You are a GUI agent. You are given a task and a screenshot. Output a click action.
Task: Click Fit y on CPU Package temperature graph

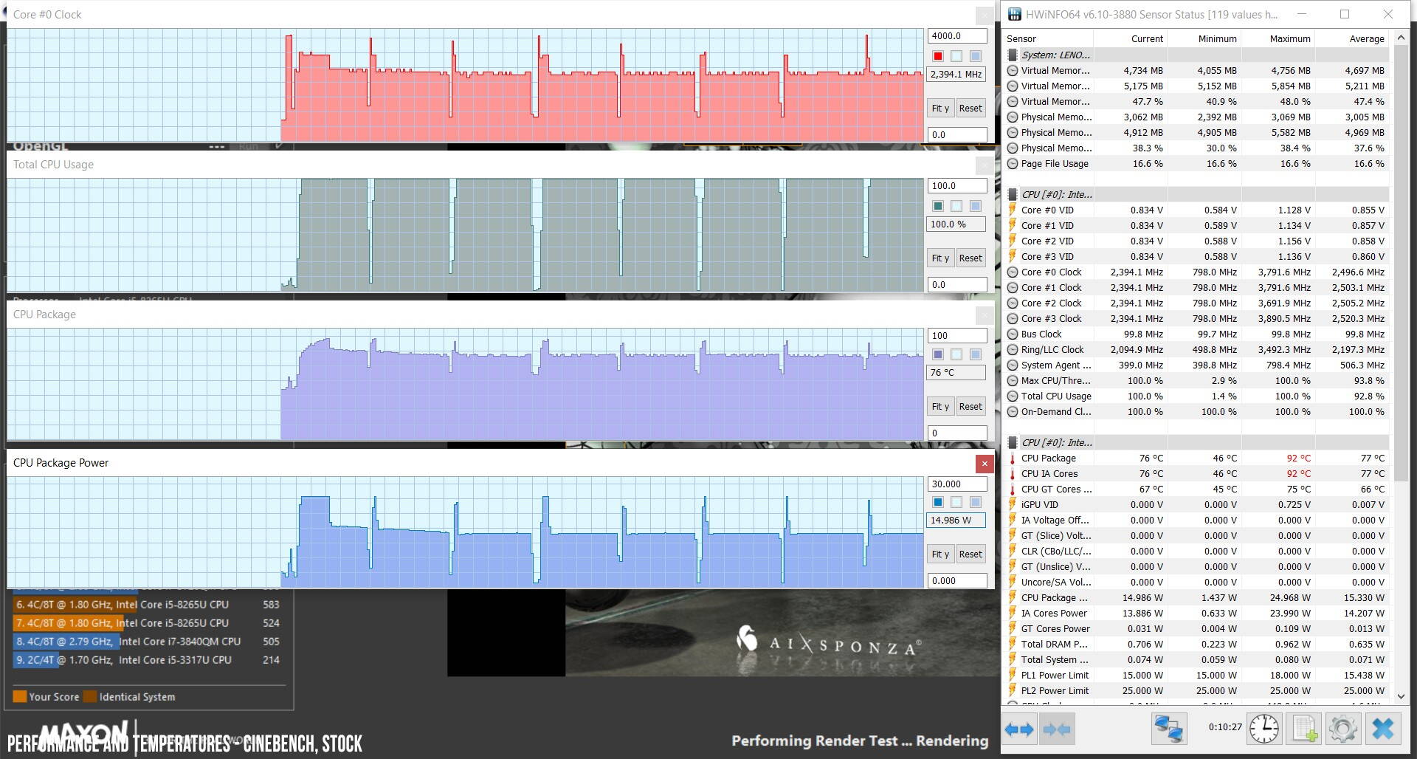[x=940, y=406]
